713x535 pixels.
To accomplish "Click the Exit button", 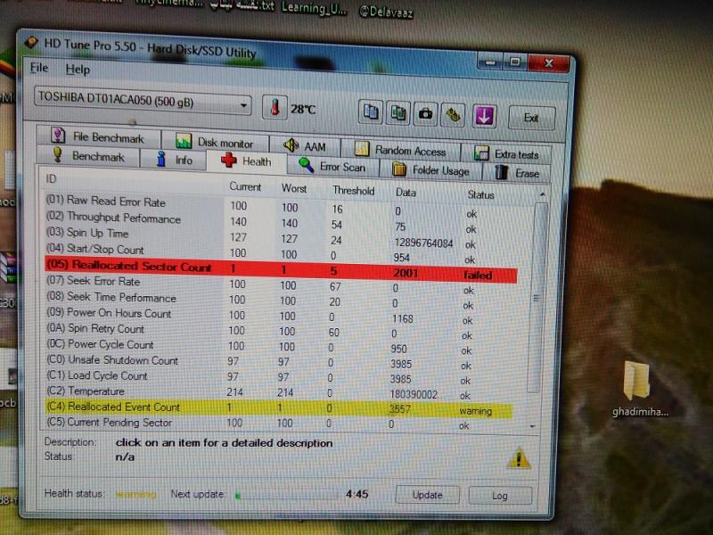I will [531, 119].
